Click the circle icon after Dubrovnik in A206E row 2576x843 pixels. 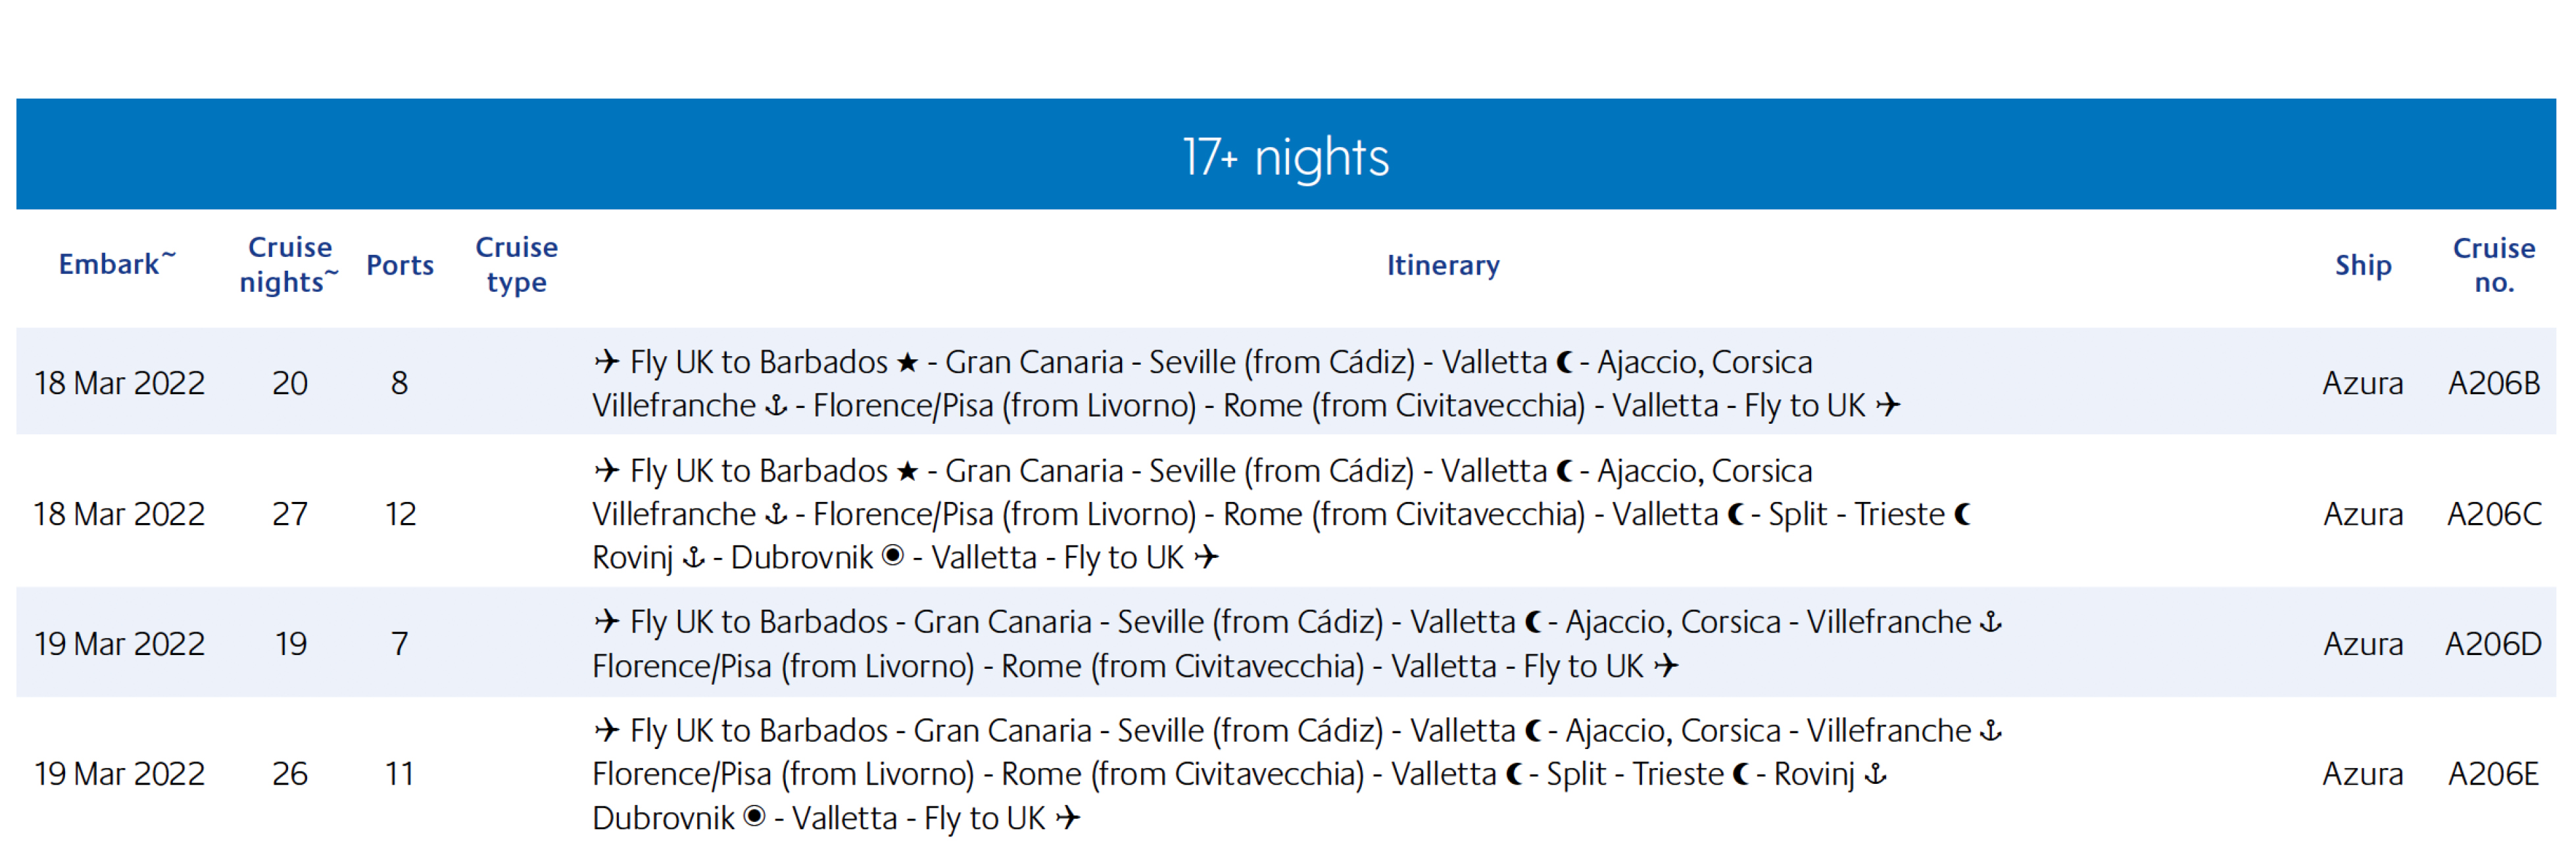tap(755, 816)
